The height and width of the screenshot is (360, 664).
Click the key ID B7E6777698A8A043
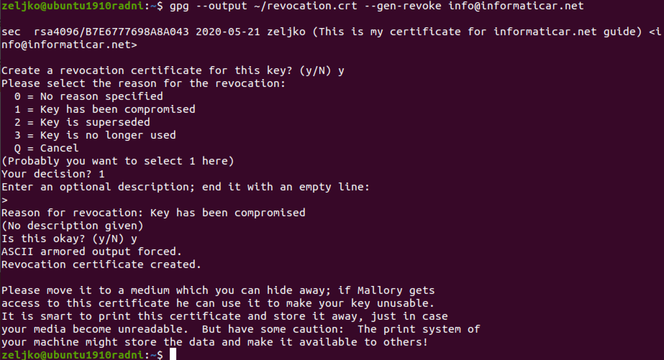pos(137,32)
